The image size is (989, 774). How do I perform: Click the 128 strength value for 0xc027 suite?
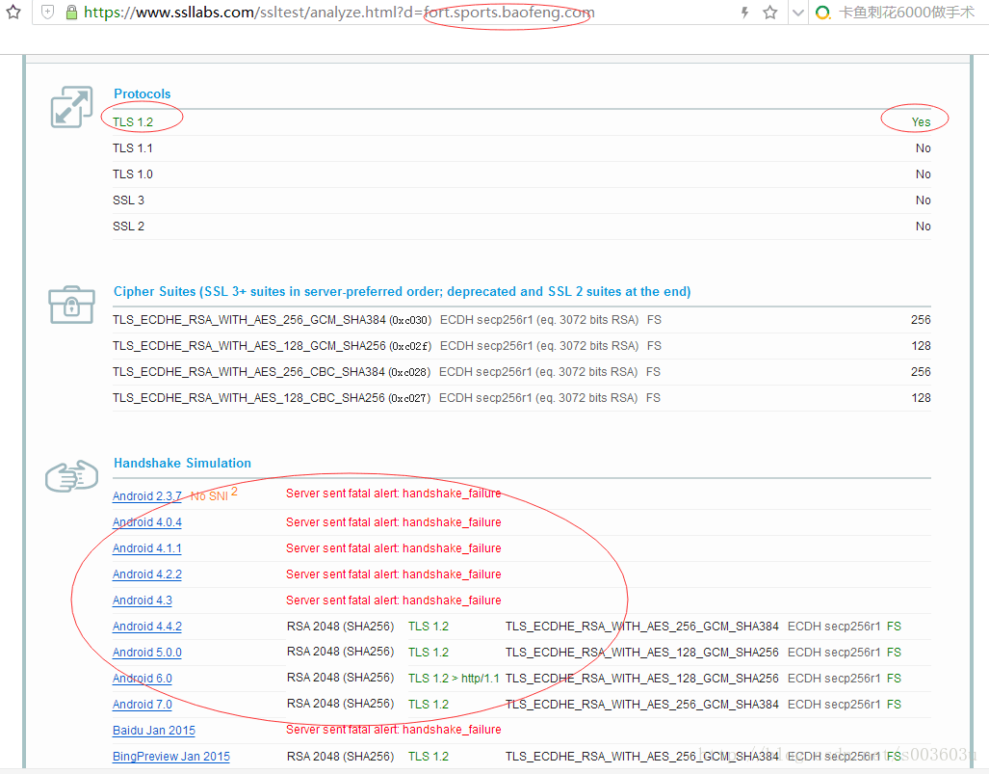[x=921, y=398]
